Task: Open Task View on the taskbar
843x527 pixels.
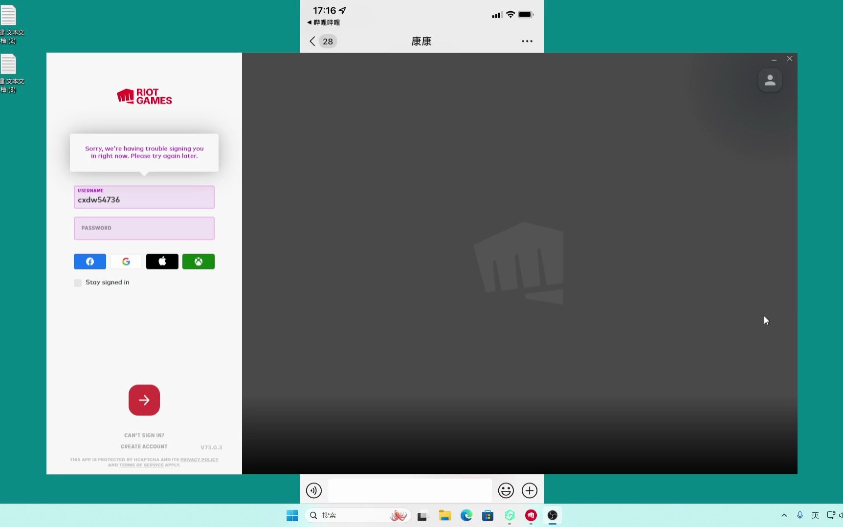Action: tap(422, 515)
